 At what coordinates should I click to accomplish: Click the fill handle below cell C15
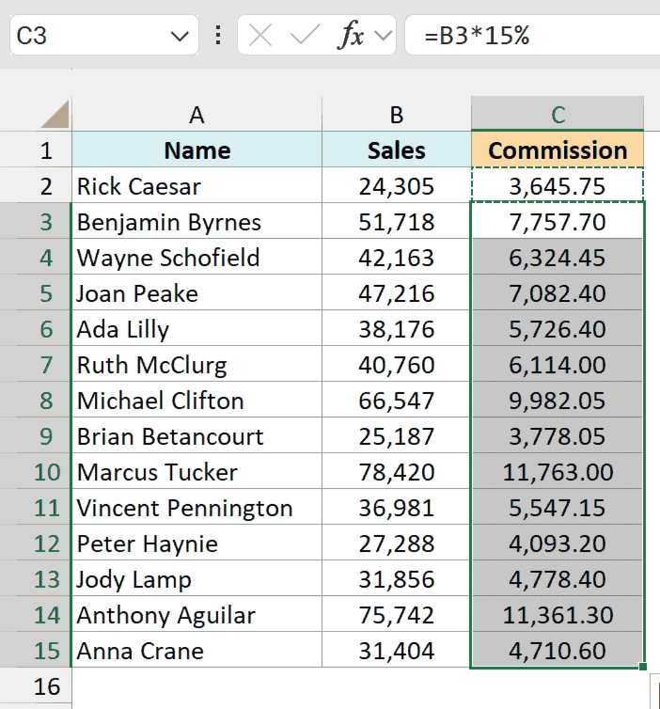(x=643, y=667)
